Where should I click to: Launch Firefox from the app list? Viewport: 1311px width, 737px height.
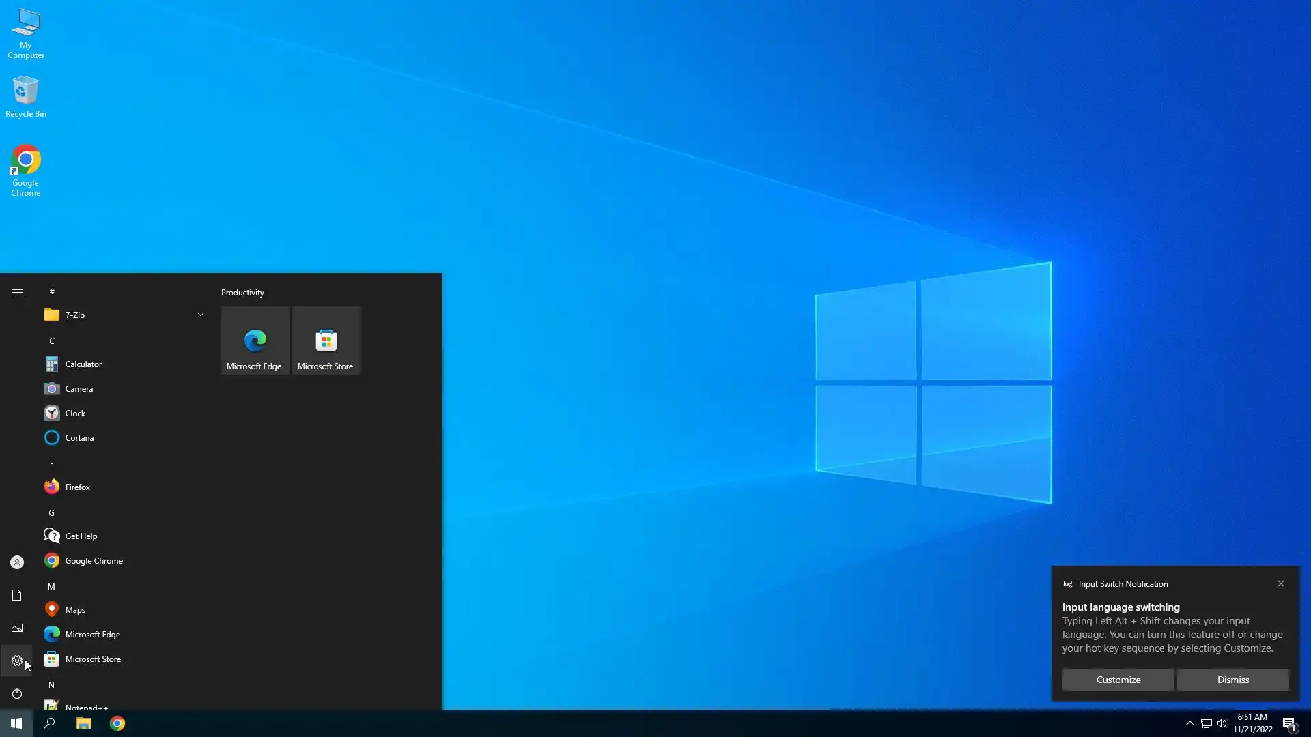tap(77, 487)
